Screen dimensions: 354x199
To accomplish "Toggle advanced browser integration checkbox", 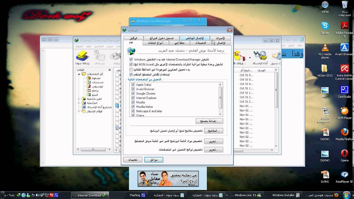I will click(131, 75).
